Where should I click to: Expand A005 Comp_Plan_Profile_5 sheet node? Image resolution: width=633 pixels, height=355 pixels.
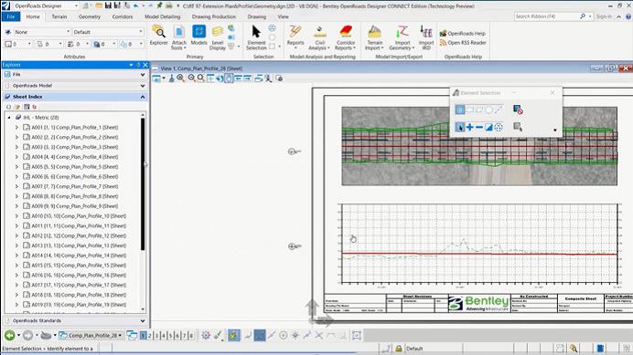pyautogui.click(x=16, y=166)
